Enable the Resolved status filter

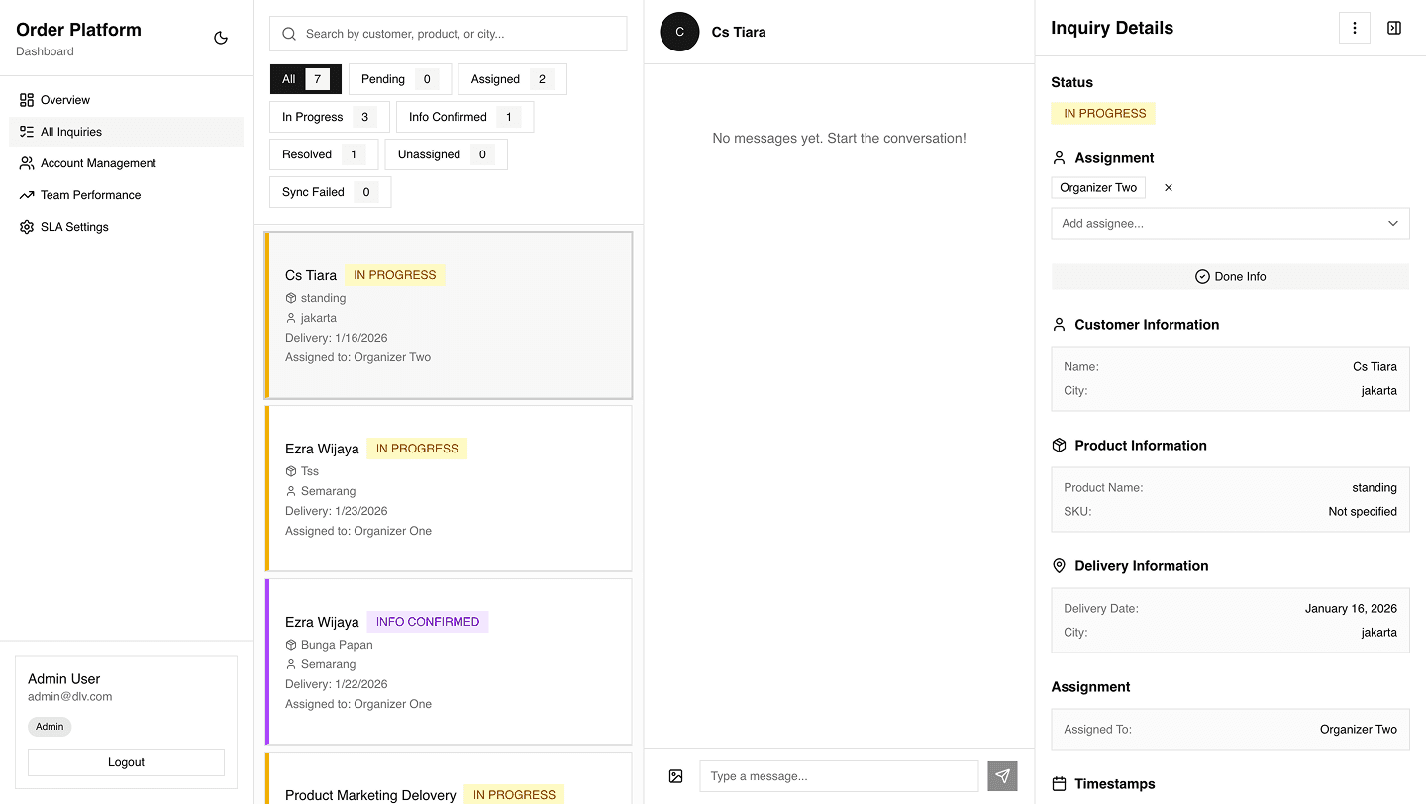(324, 153)
